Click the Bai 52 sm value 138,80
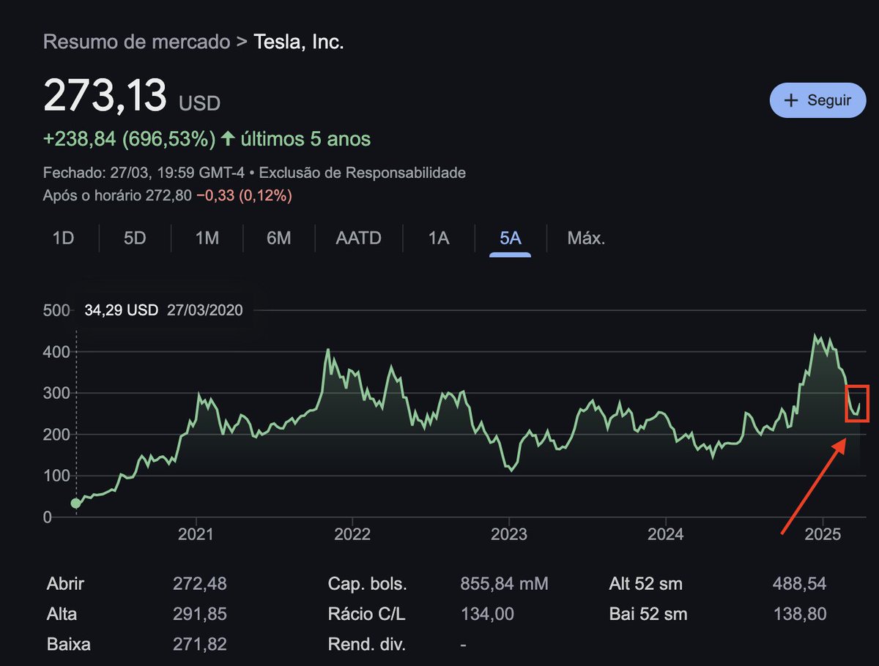Screen dimensions: 879x666 pyautogui.click(x=799, y=614)
